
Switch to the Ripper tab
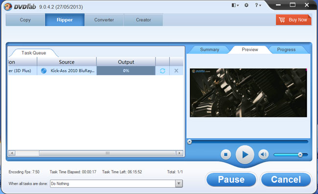coord(65,20)
